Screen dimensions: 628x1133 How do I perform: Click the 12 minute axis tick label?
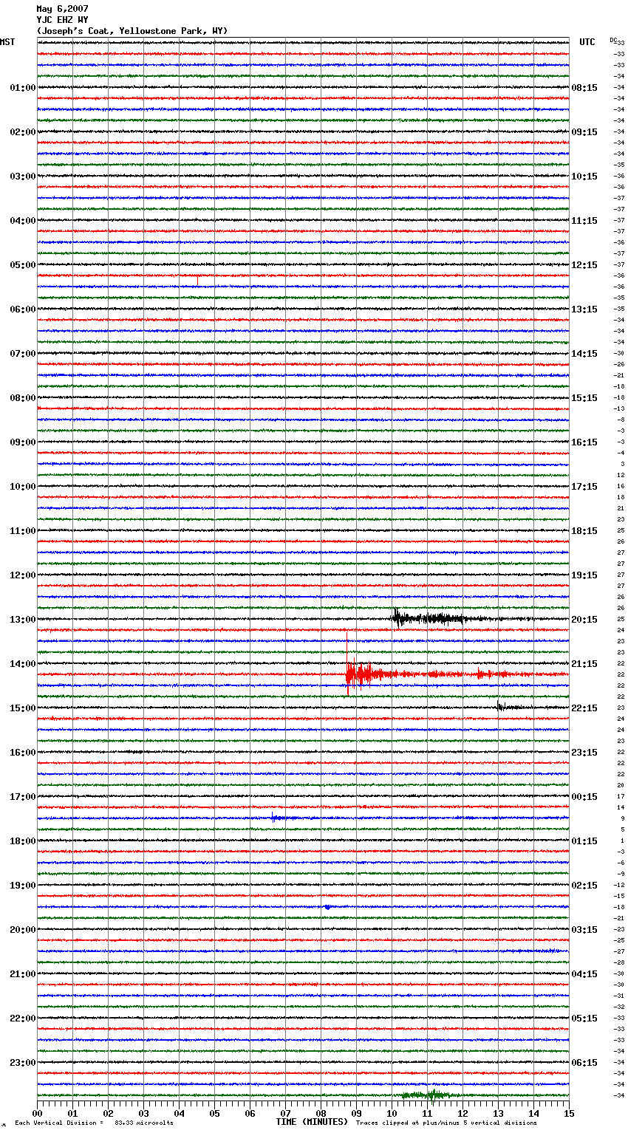[x=463, y=1113]
